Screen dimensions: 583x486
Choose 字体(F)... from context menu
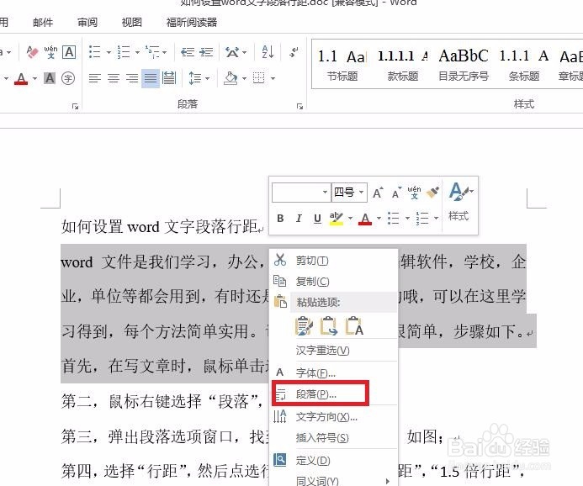pyautogui.click(x=333, y=372)
